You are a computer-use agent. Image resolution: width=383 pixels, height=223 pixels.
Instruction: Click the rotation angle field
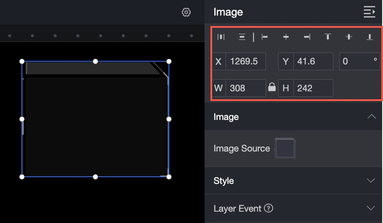[x=360, y=61]
